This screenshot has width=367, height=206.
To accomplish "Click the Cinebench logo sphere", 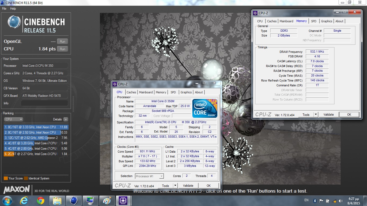I will coord(14,22).
